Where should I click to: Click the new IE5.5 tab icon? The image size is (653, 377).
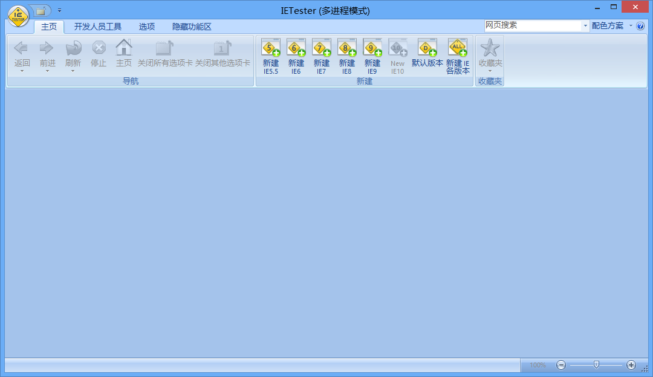[x=270, y=48]
